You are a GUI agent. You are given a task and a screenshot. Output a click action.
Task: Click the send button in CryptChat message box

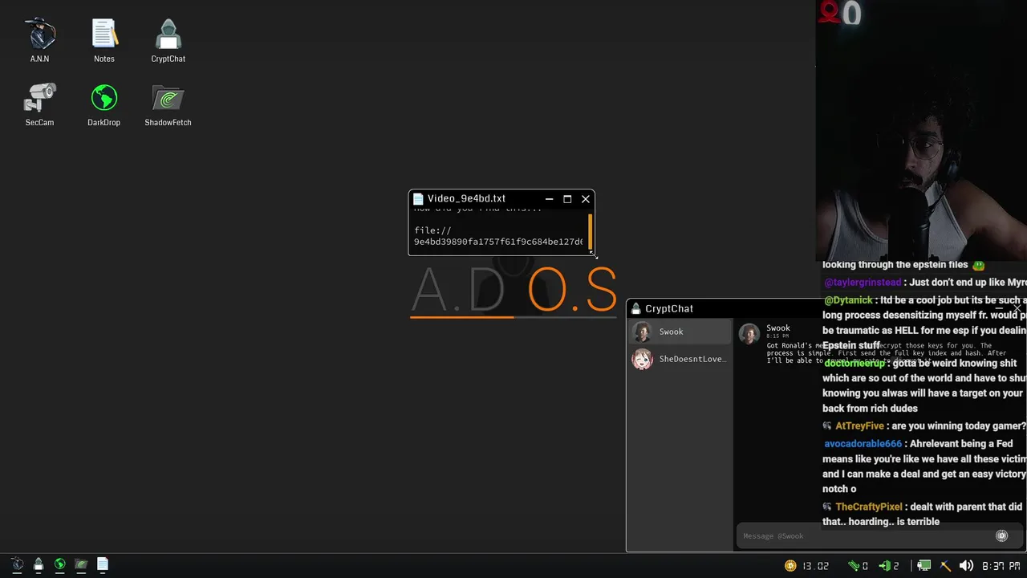click(1001, 535)
